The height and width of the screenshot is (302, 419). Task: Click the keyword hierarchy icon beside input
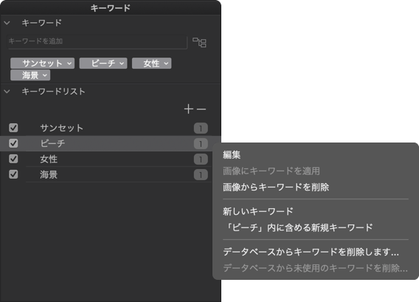point(199,42)
